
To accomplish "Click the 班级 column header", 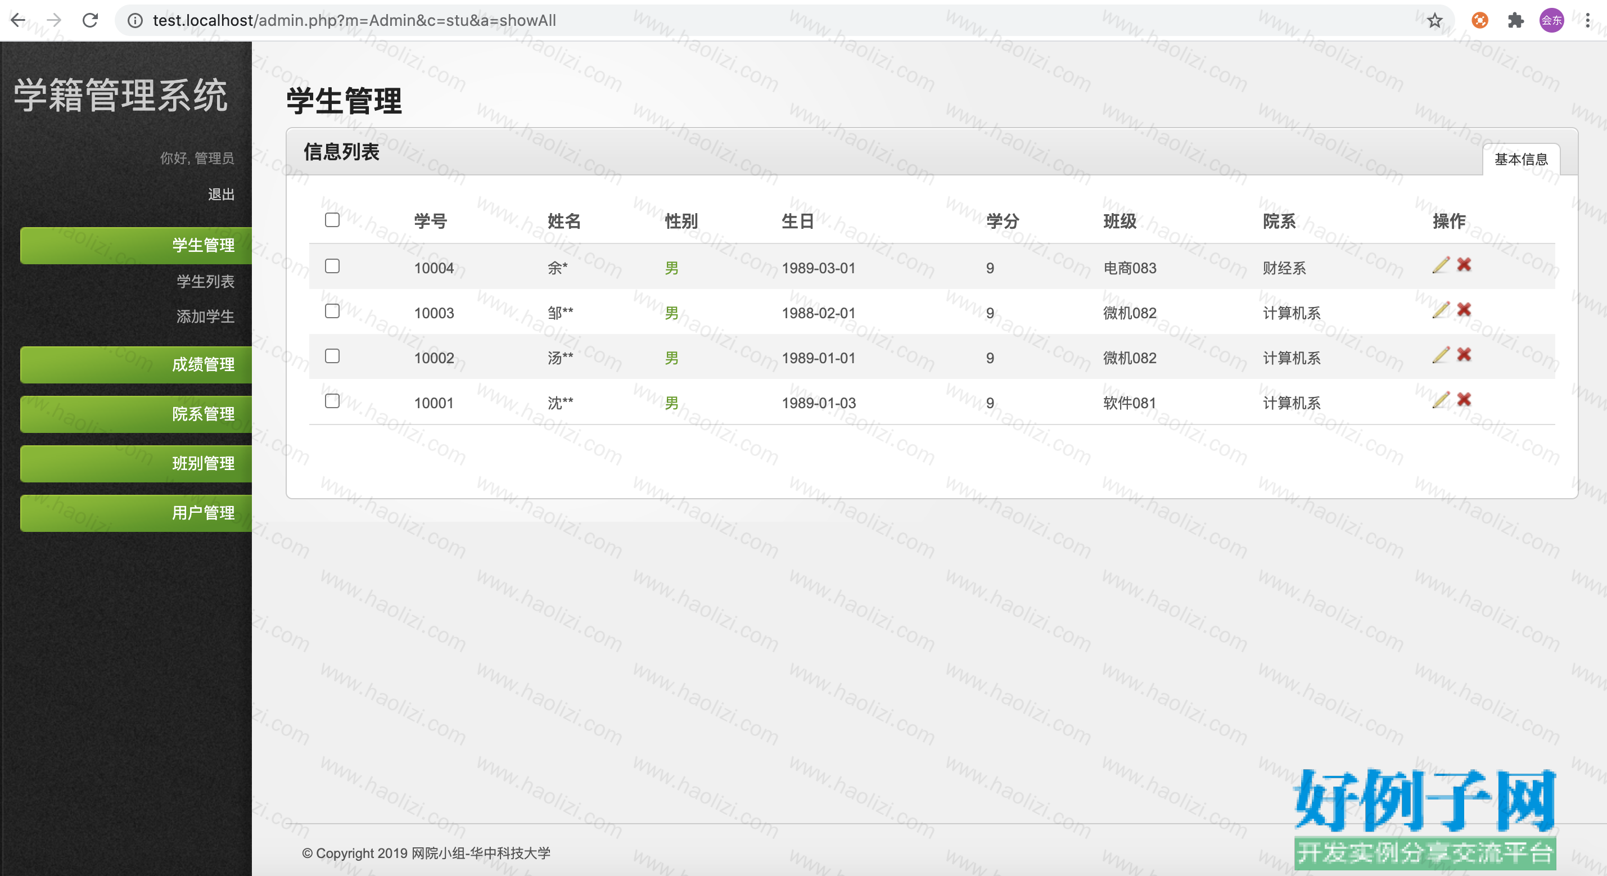I will [1120, 222].
